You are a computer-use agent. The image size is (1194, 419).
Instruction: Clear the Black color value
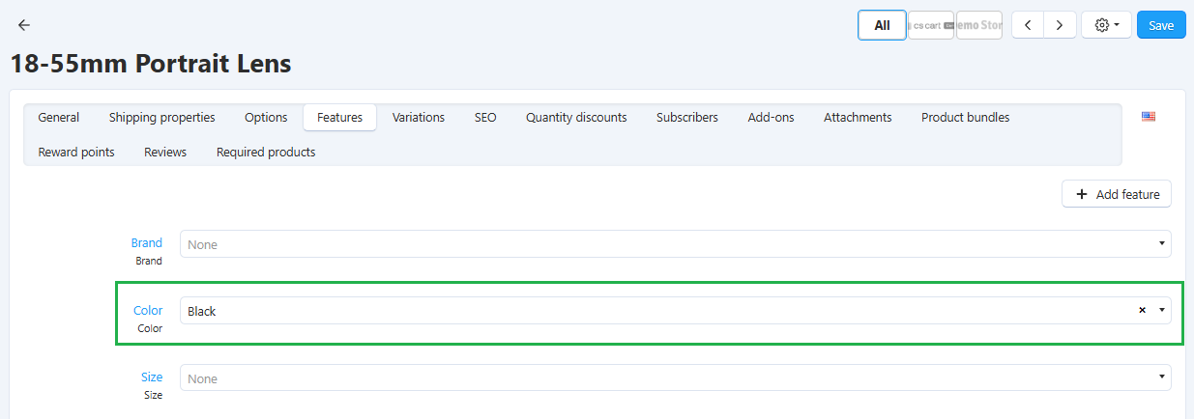point(1142,311)
